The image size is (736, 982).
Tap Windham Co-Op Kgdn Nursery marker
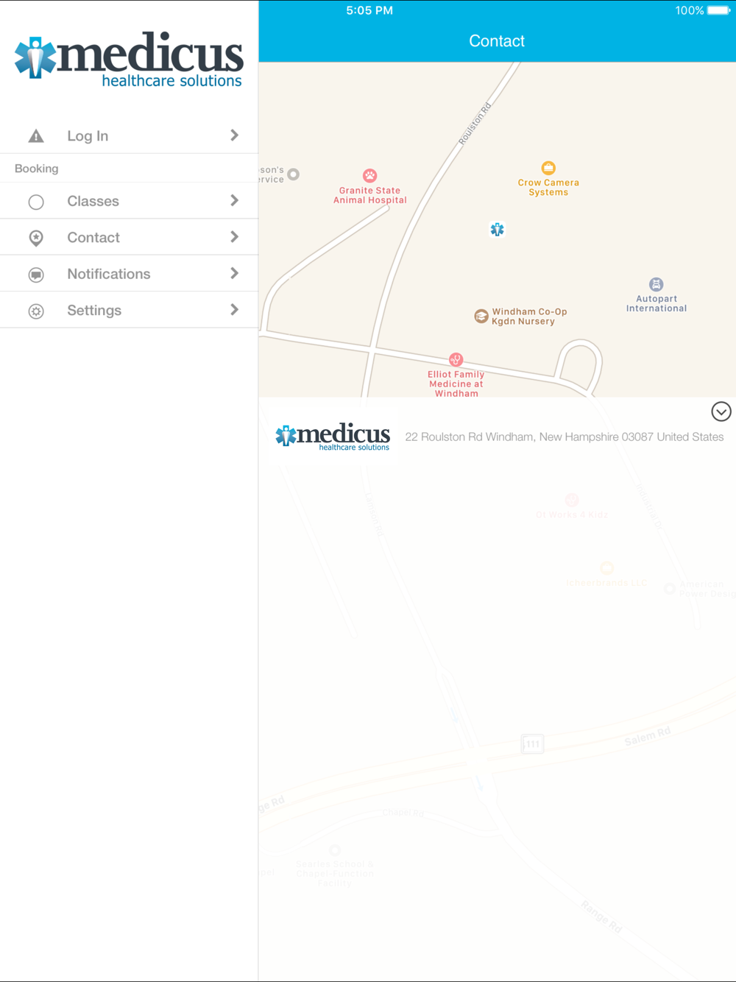tap(481, 317)
